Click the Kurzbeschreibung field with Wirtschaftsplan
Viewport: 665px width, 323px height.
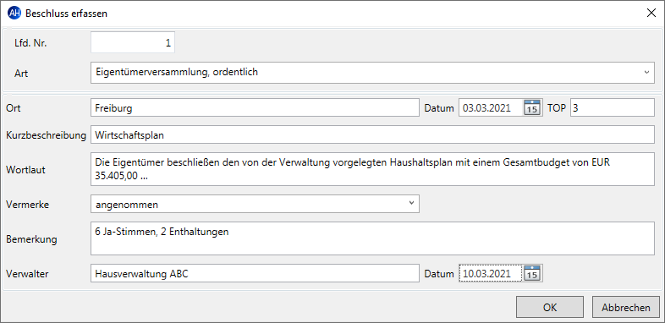372,134
